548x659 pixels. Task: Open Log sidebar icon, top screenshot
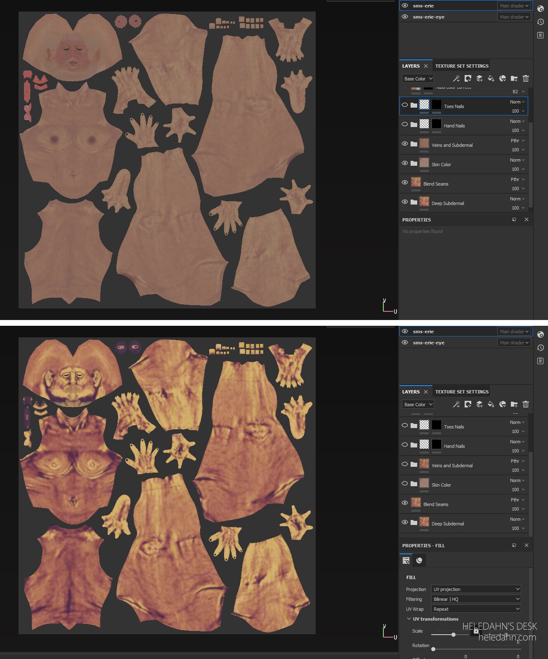click(x=540, y=35)
